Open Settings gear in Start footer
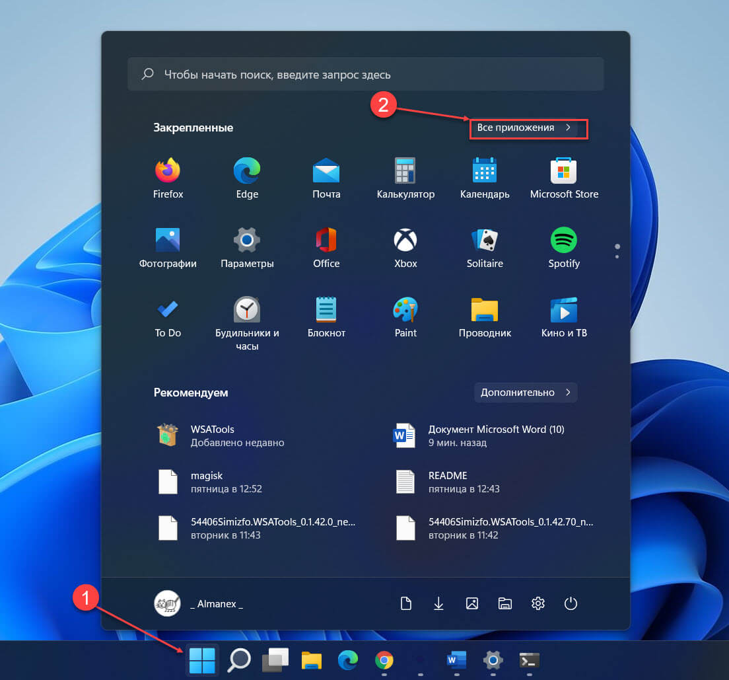 [x=538, y=603]
